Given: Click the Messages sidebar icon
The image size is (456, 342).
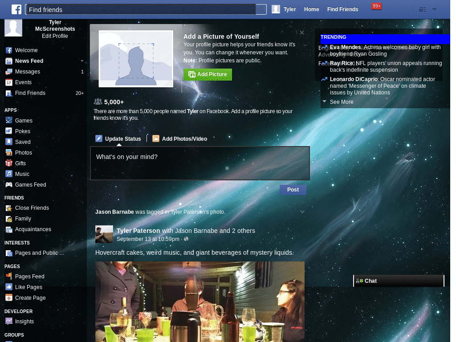Looking at the screenshot, I should pos(9,72).
